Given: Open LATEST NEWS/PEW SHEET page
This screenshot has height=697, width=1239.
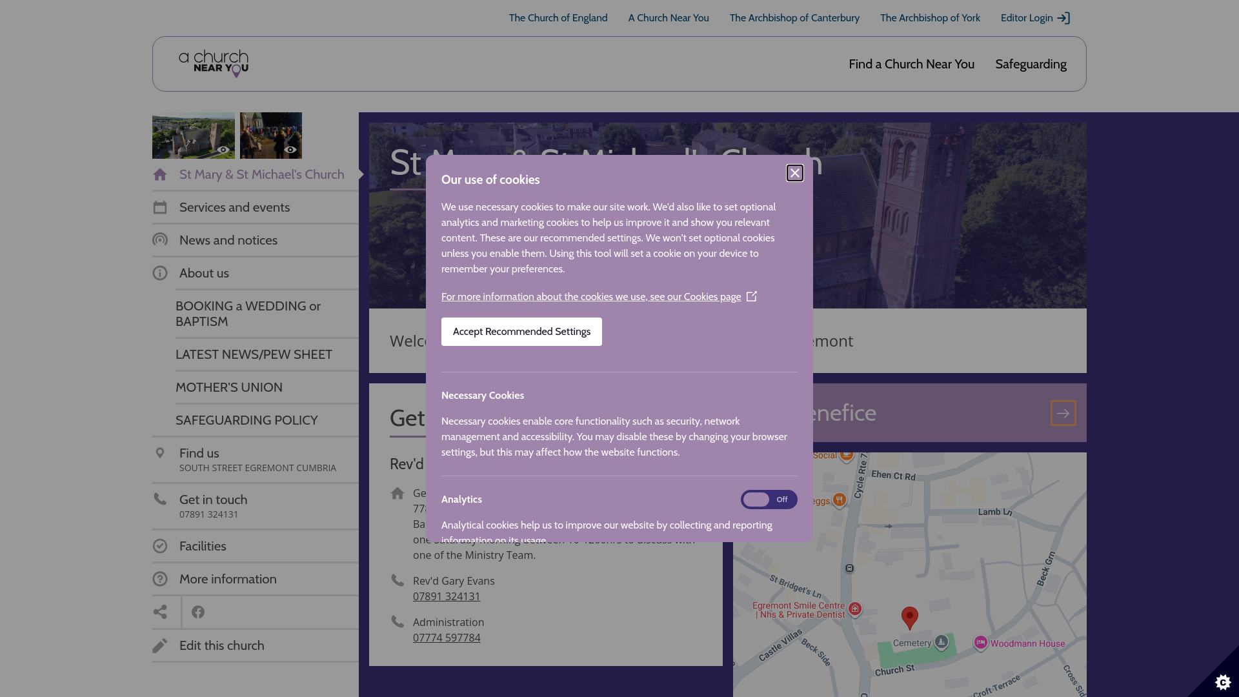Looking at the screenshot, I should click(267, 354).
